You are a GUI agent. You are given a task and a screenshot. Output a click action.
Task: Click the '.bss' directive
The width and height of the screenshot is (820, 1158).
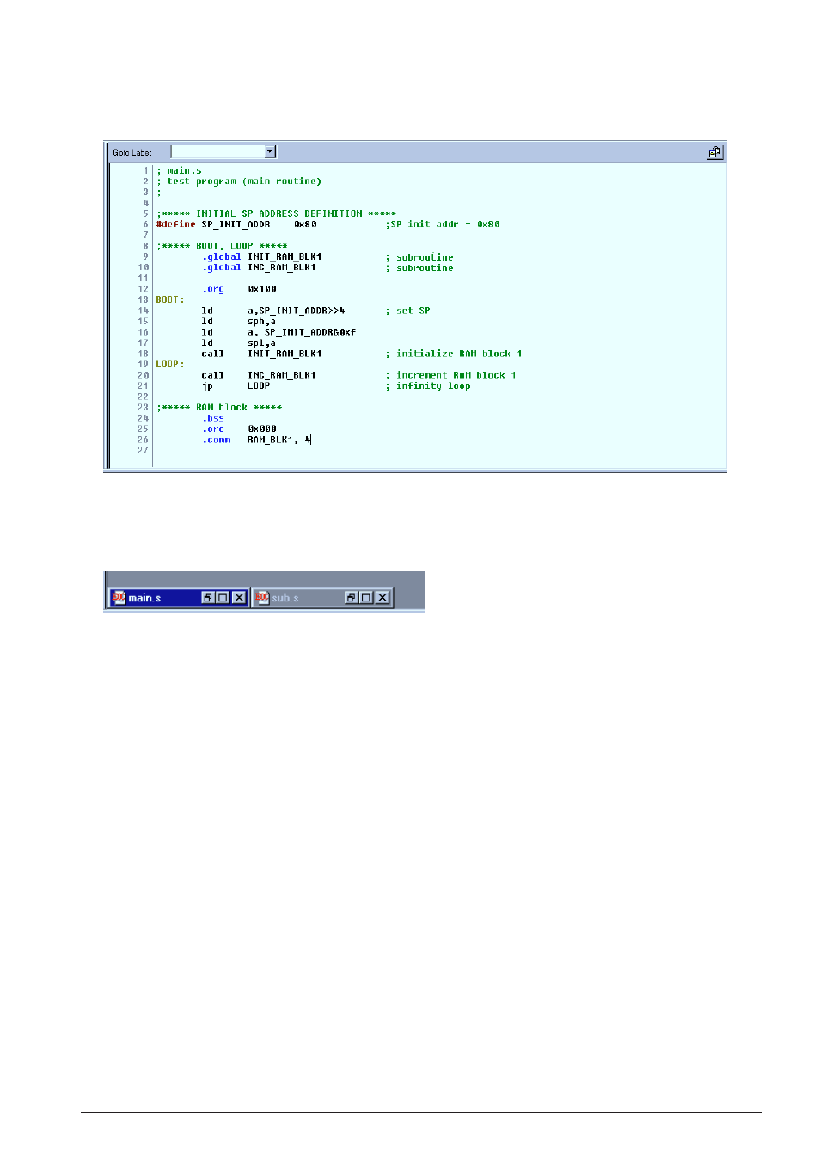(213, 418)
